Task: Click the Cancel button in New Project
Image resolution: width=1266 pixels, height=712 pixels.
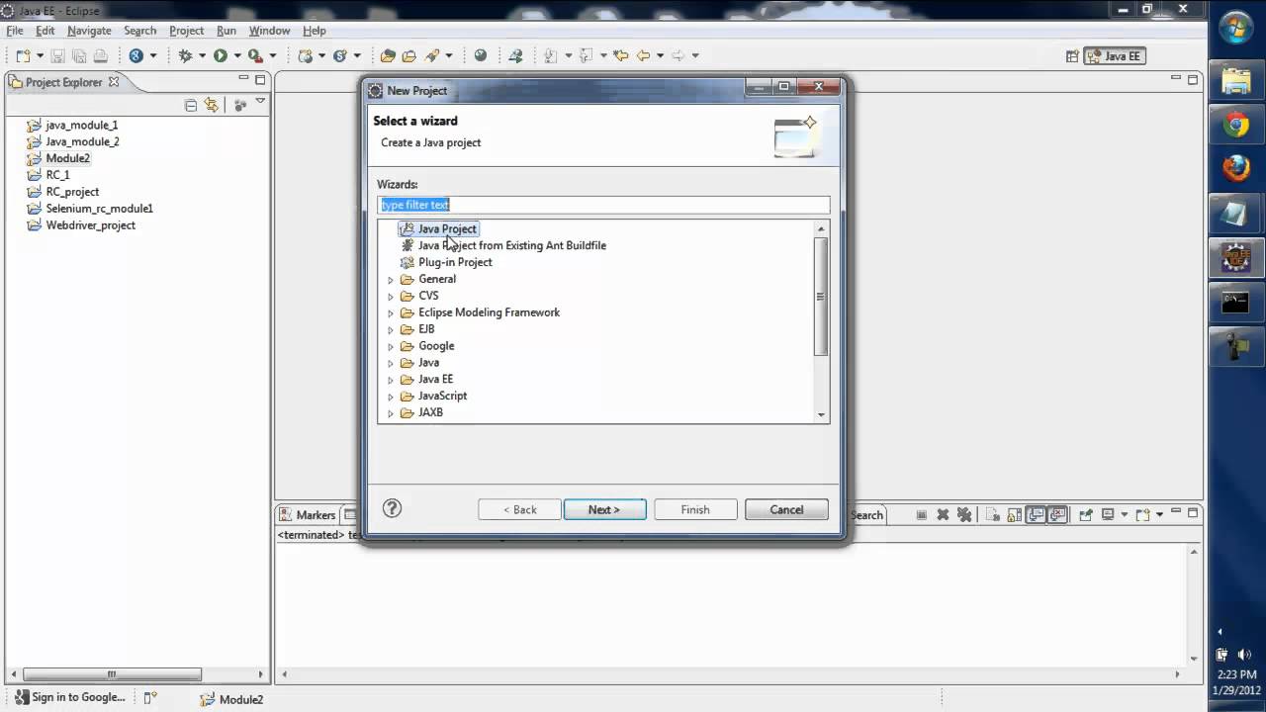Action: click(x=787, y=509)
